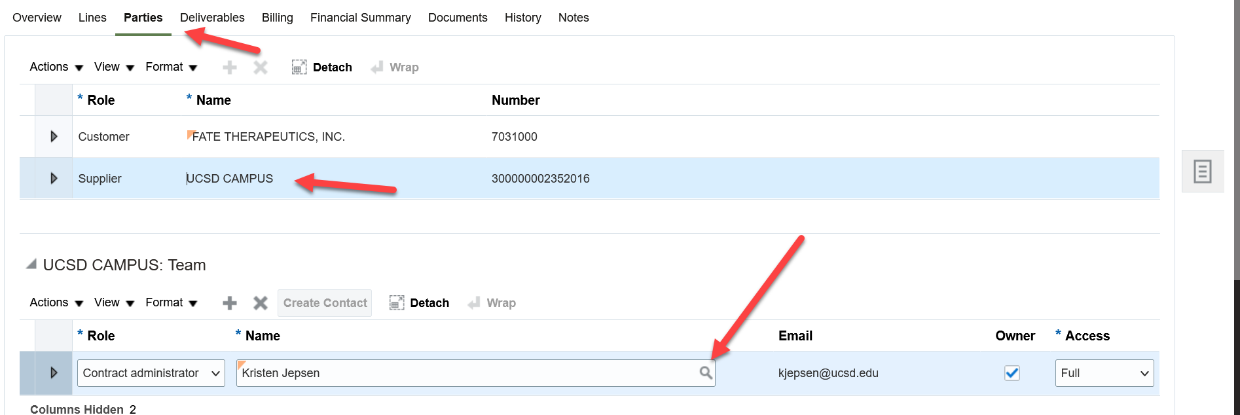
Task: Toggle the Owner checkbox
Action: coord(1012,373)
